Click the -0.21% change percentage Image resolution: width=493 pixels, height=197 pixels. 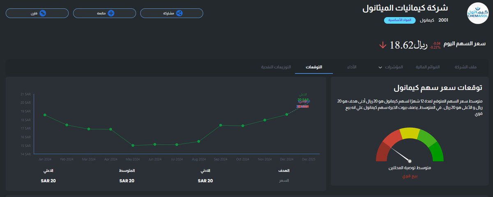[x=435, y=48]
